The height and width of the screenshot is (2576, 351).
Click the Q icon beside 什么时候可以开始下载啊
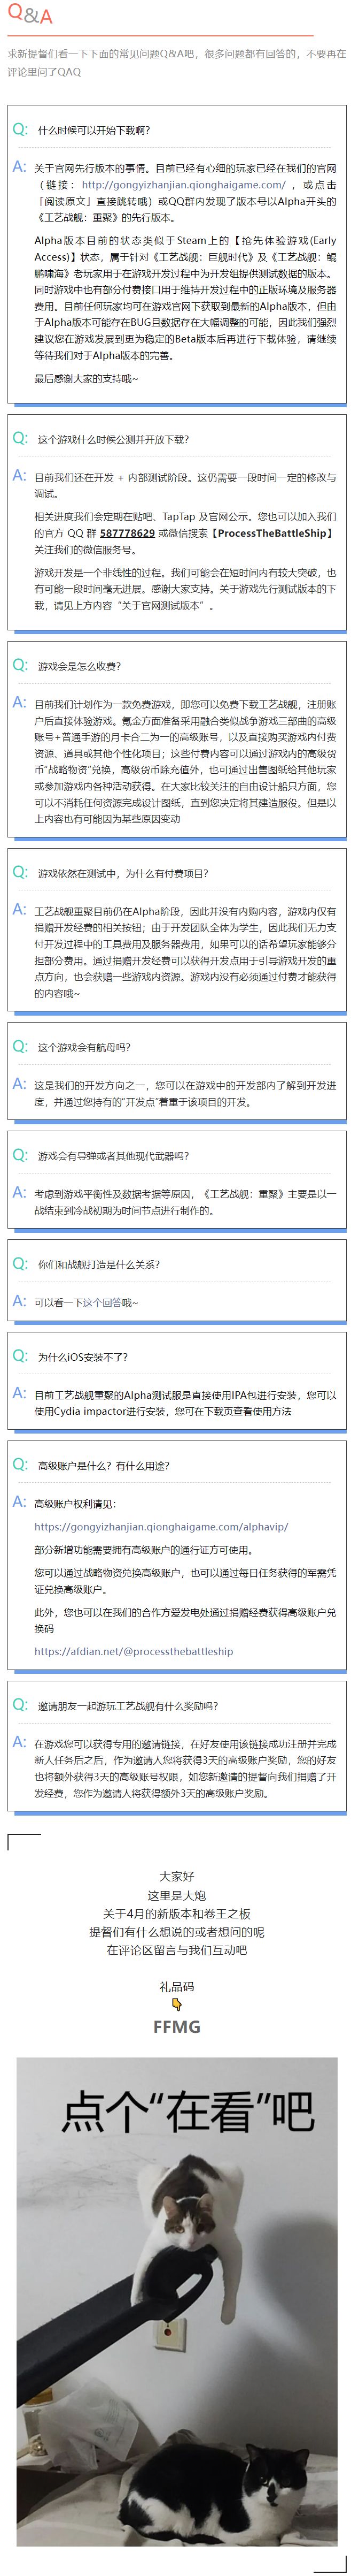pyautogui.click(x=20, y=130)
